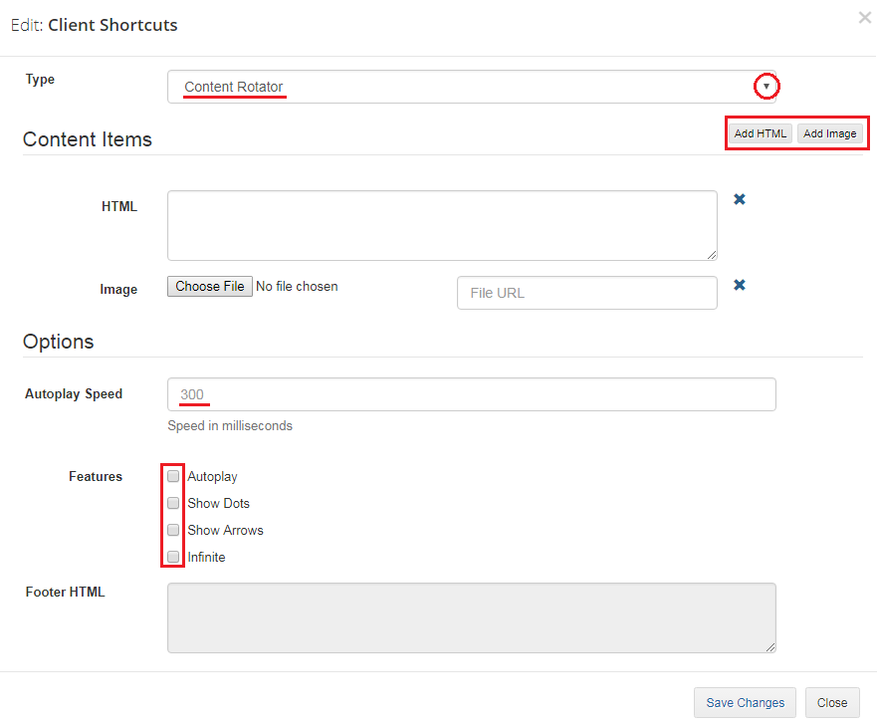Focus the HTML text area
Image resolution: width=877 pixels, height=728 pixels.
tap(442, 225)
